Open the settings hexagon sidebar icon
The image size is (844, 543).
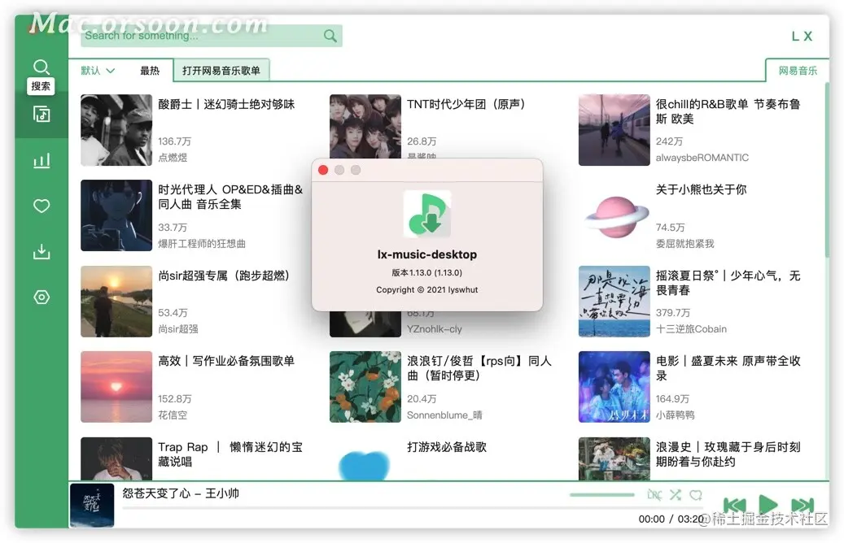point(42,298)
